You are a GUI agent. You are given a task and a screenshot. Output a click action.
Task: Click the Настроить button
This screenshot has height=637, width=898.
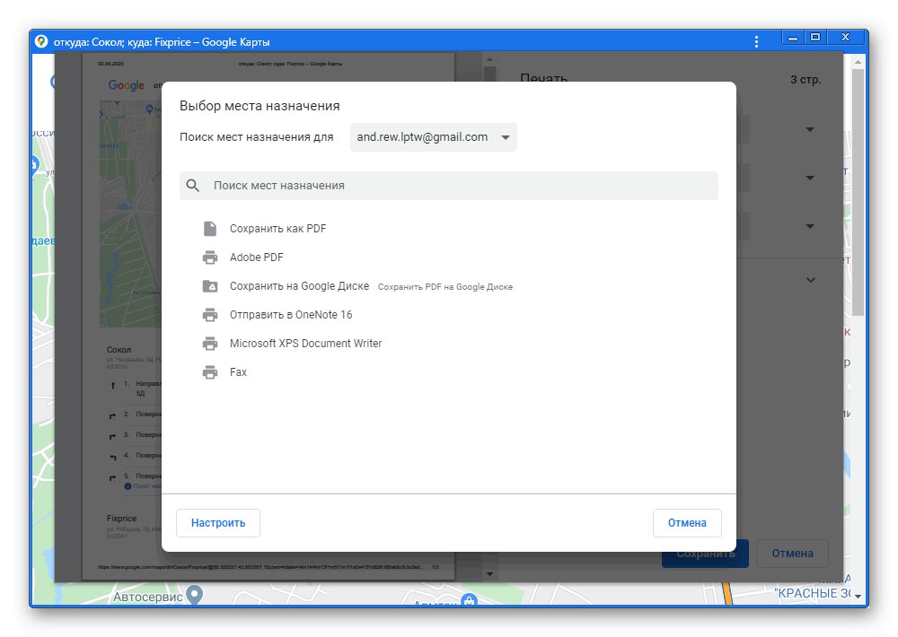coord(218,523)
